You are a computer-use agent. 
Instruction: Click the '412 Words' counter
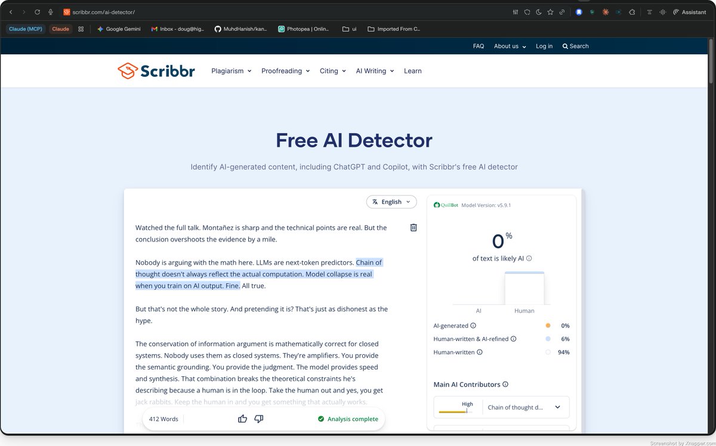163,419
